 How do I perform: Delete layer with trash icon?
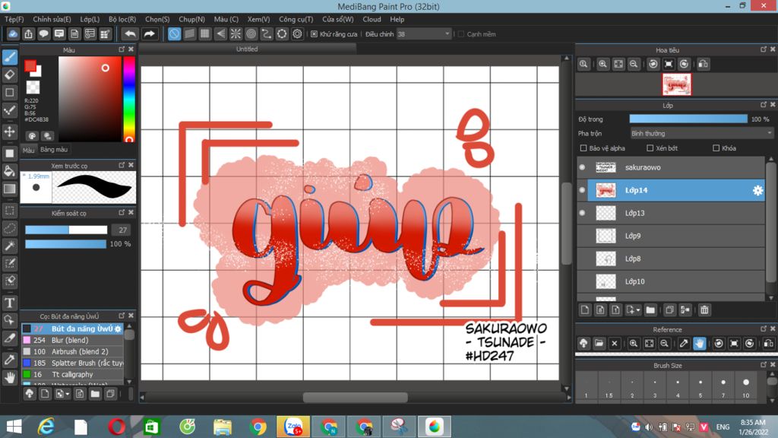[x=704, y=310]
